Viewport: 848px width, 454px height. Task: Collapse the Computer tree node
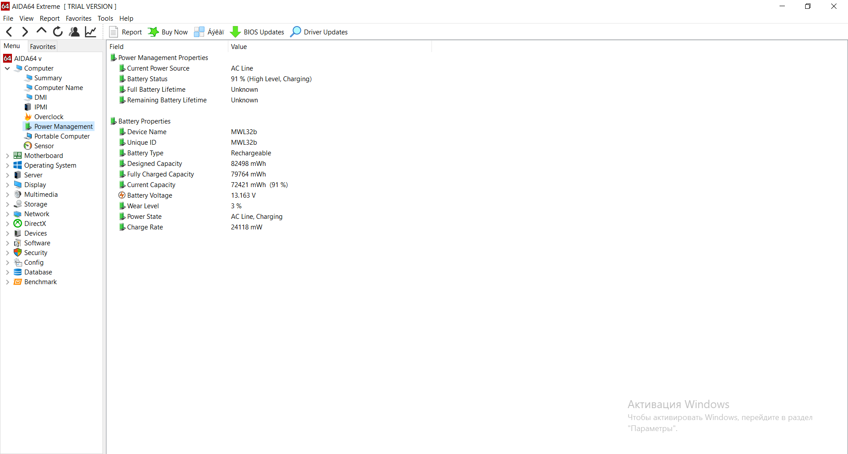8,68
